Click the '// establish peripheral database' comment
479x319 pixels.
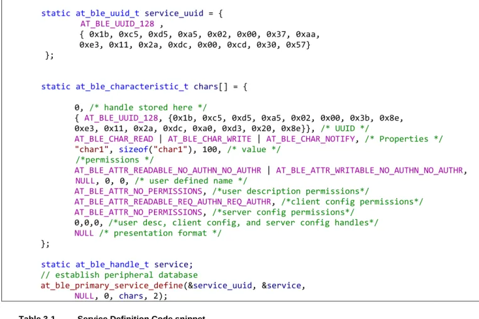[x=119, y=275]
